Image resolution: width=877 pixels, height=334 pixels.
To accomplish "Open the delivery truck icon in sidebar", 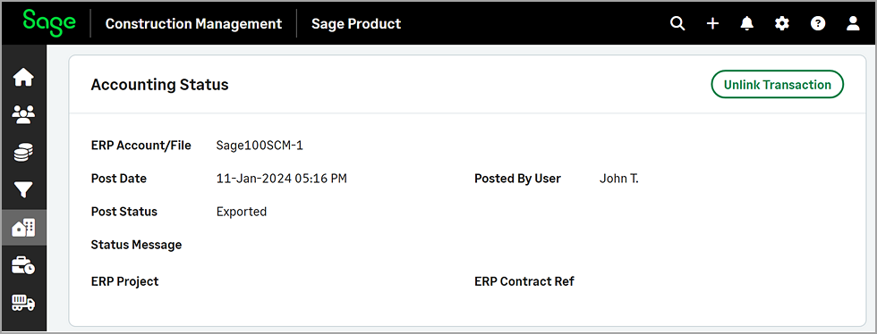I will (23, 304).
